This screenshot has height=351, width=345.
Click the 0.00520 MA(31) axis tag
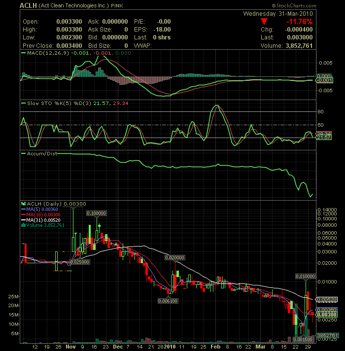[x=327, y=300]
